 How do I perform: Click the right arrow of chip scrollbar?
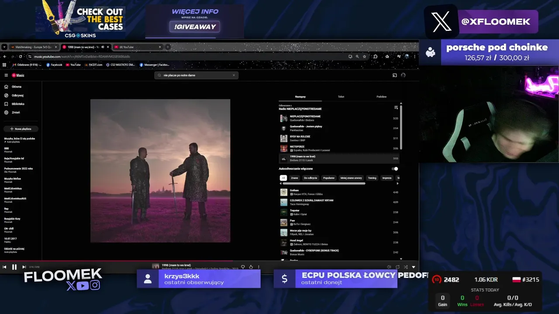point(398,184)
